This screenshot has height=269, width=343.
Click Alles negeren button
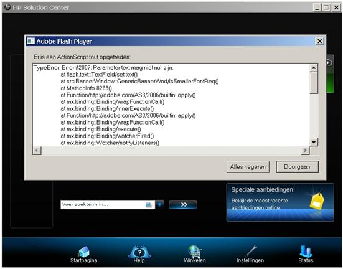point(248,167)
